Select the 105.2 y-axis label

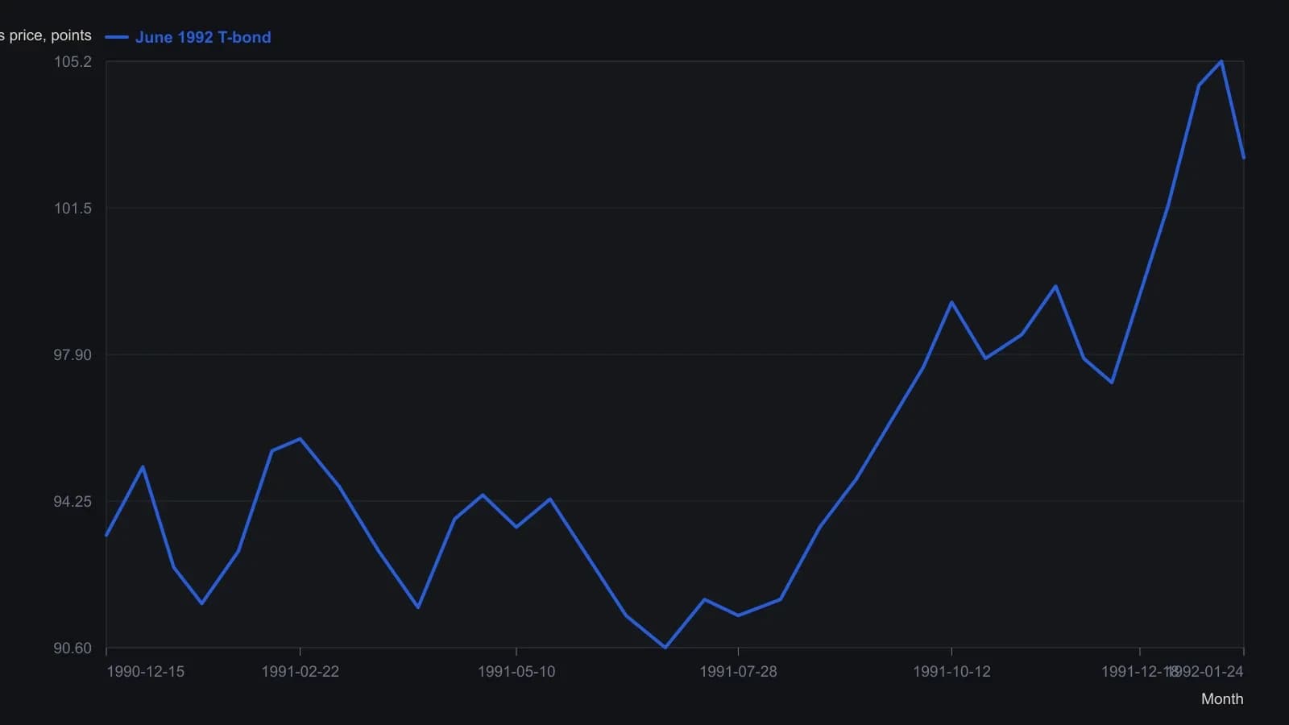[73, 62]
